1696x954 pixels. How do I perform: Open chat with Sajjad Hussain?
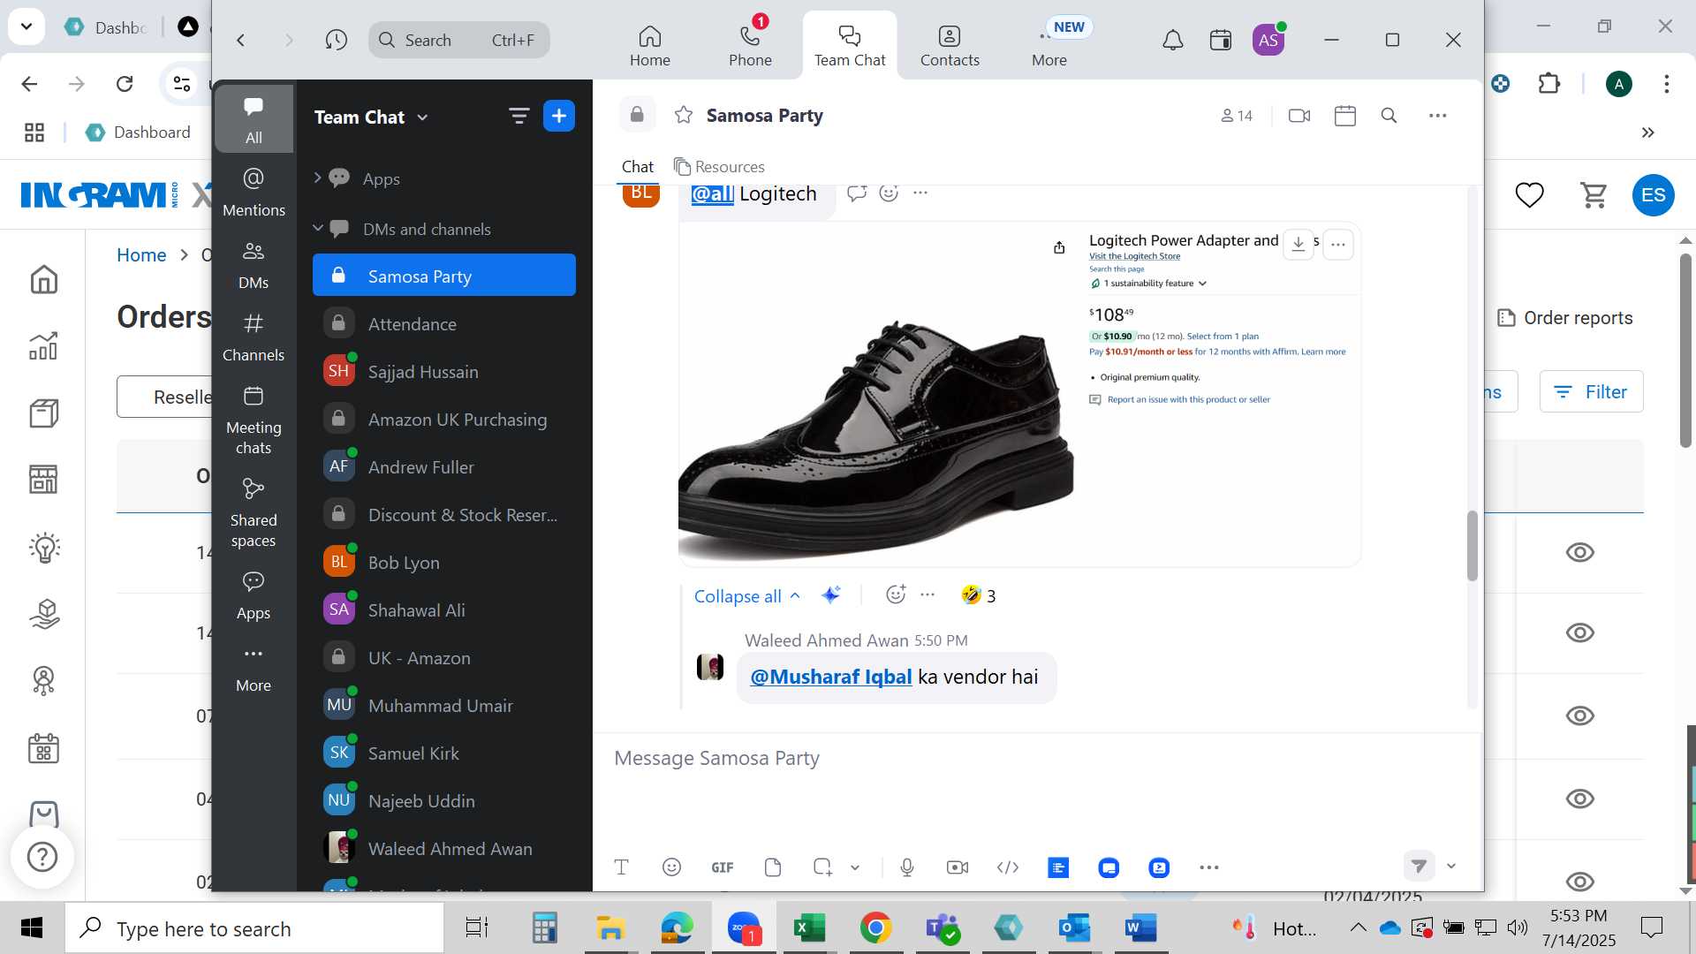[x=444, y=372]
